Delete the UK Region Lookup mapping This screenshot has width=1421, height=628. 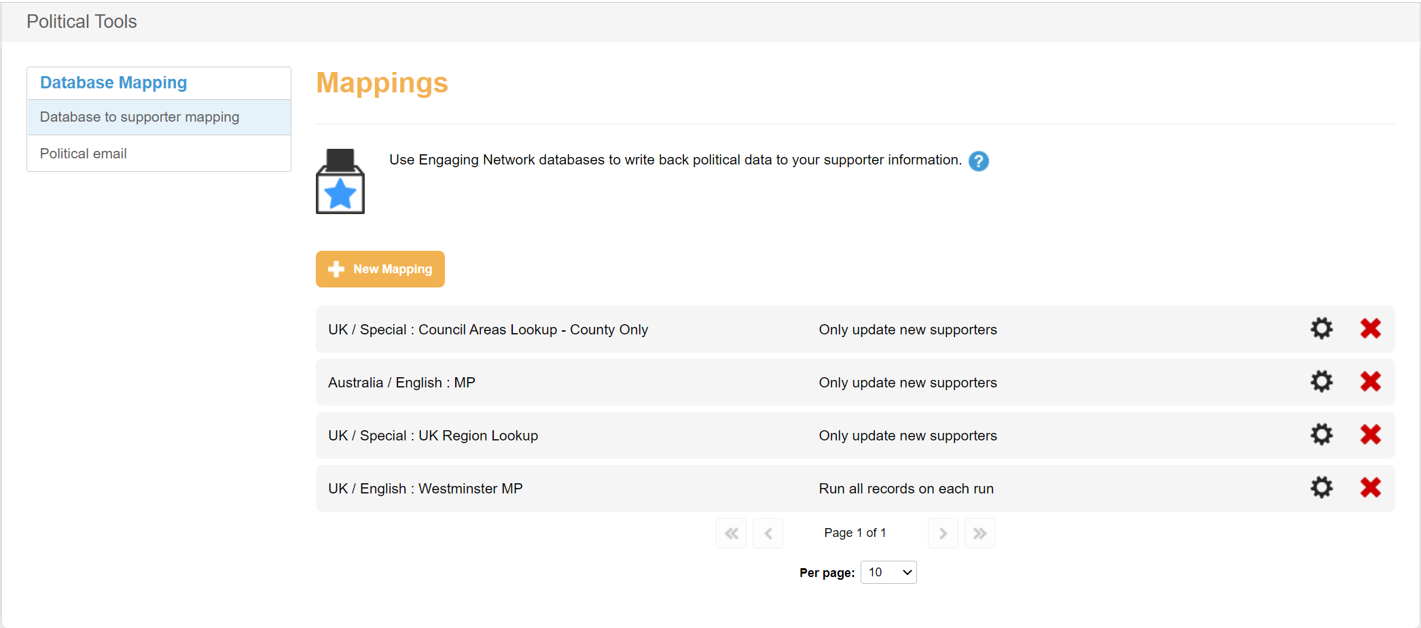click(1370, 435)
